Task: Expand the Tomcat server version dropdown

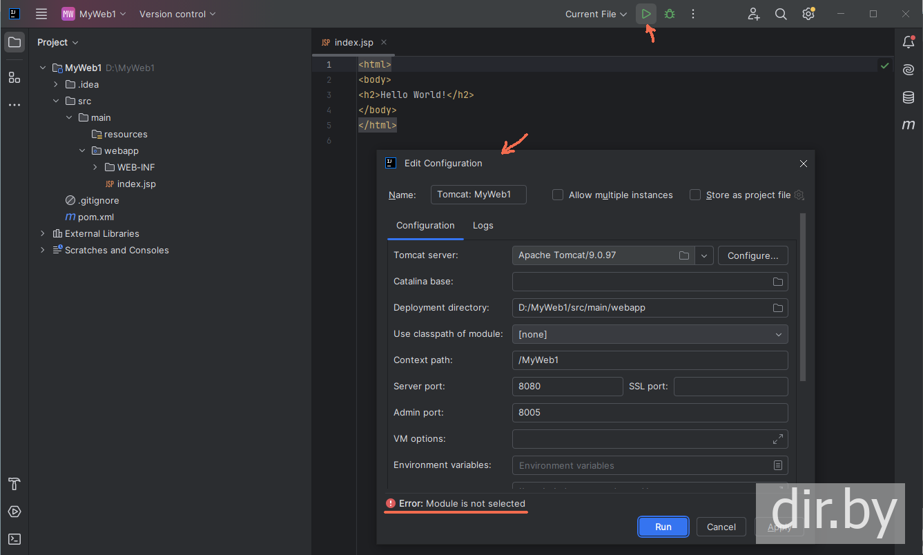Action: [x=703, y=255]
